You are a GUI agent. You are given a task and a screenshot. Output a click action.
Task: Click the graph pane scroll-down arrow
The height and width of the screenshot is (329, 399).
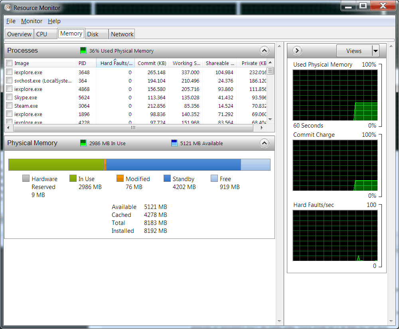pyautogui.click(x=391, y=321)
